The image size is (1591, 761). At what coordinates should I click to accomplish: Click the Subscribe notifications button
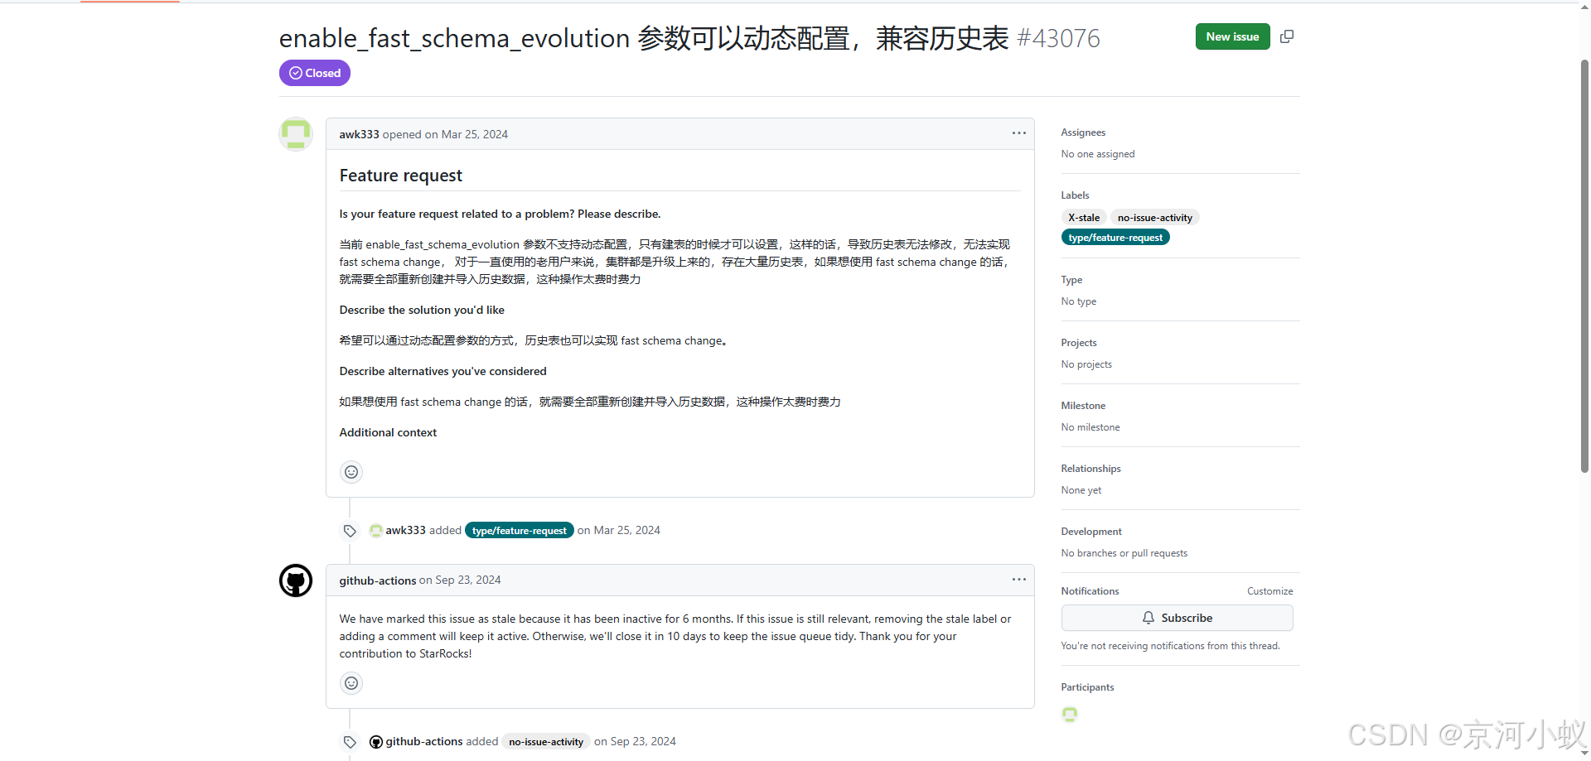(1177, 618)
